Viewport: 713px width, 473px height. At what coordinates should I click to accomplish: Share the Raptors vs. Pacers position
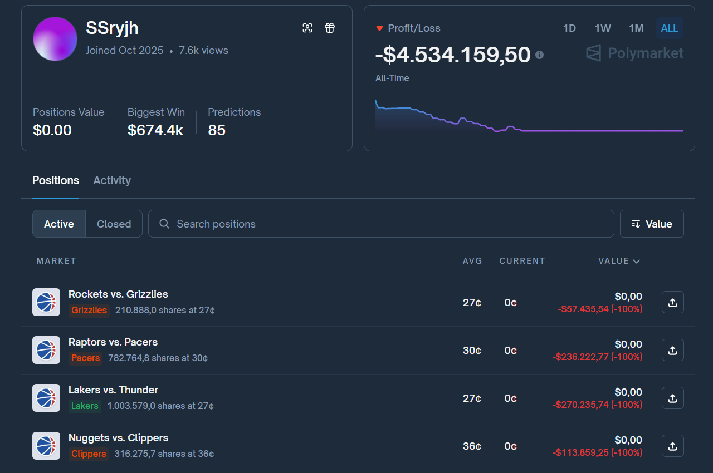pyautogui.click(x=672, y=350)
